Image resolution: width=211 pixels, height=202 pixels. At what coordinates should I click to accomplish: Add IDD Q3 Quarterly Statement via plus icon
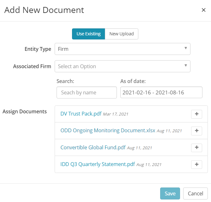tap(196, 164)
